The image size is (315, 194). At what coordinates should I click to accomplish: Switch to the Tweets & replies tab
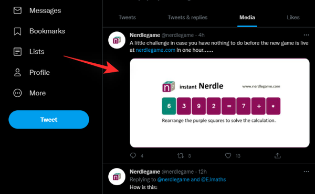pyautogui.click(x=187, y=17)
